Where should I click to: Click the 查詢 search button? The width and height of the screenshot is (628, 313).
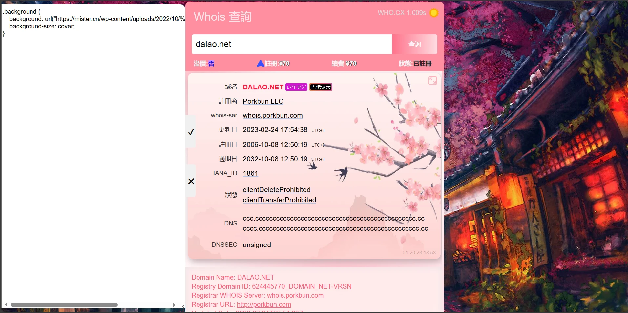coord(414,44)
